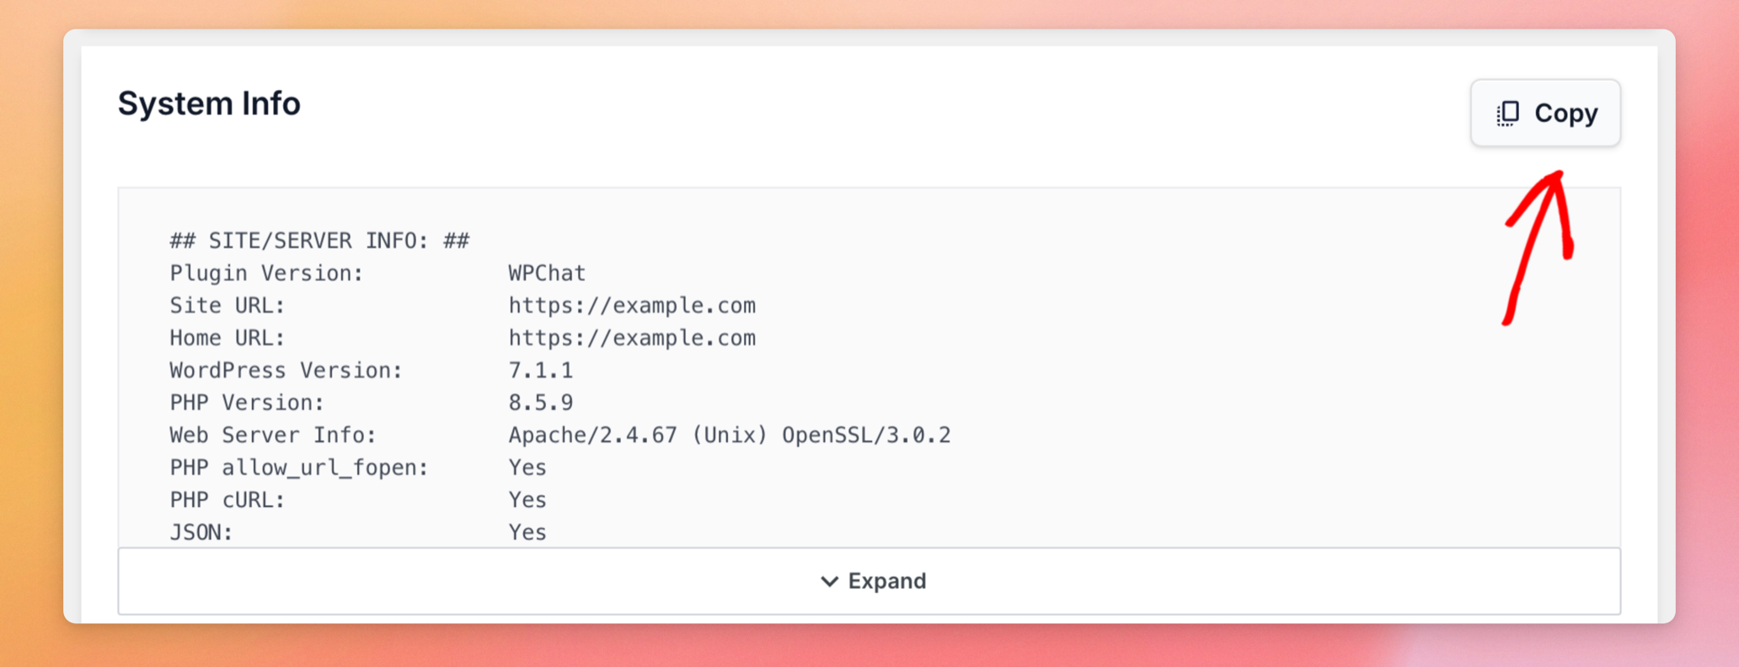Click the red arrow annotation
The image size is (1739, 667).
click(1538, 247)
